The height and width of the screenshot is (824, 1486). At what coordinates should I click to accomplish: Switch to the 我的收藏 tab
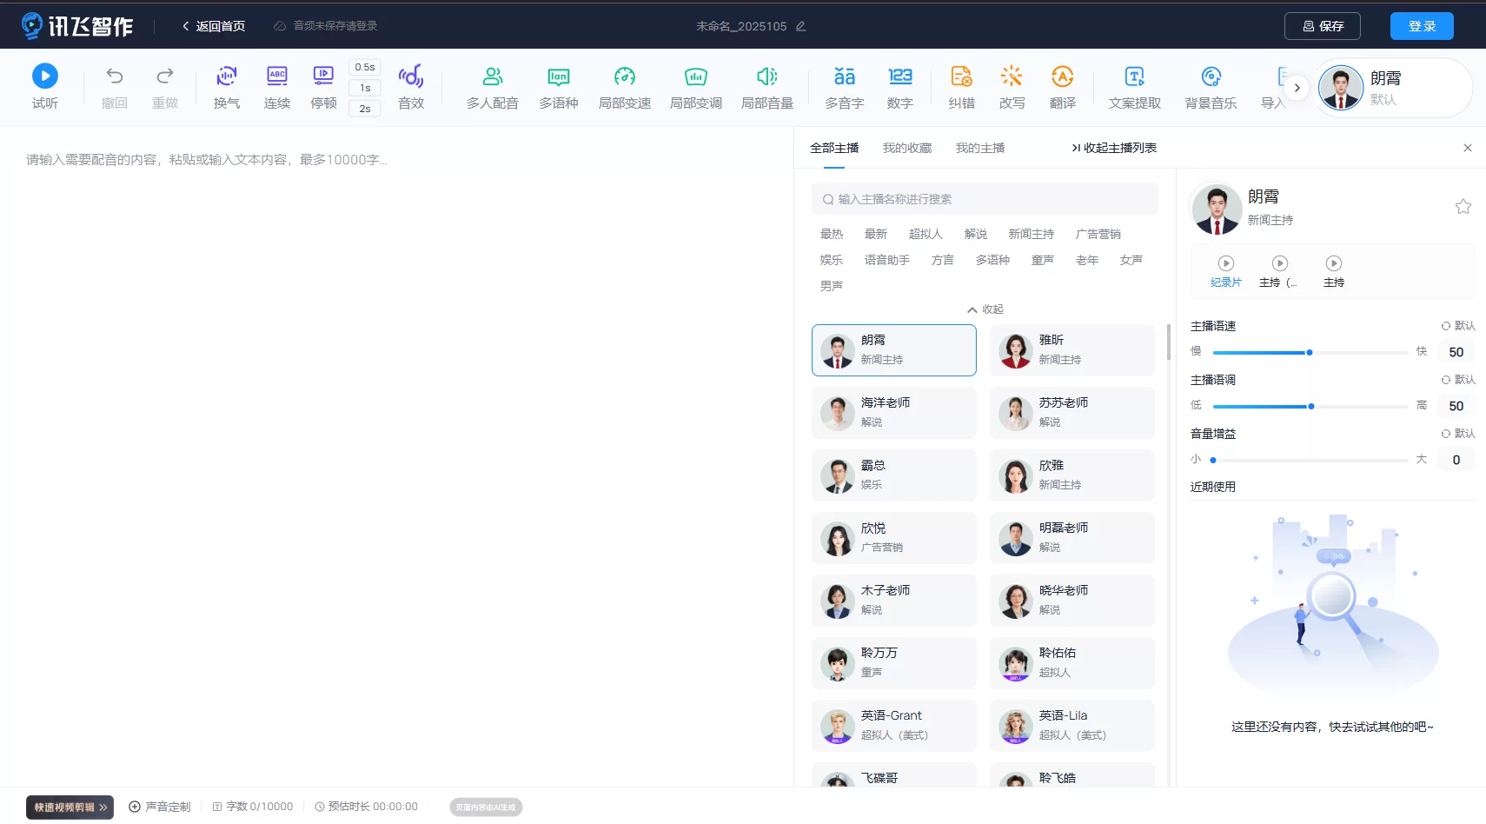906,148
